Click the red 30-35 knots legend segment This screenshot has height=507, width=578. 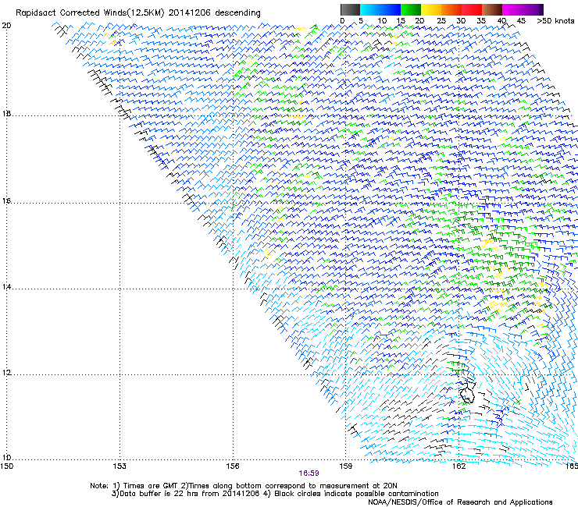[x=472, y=9]
